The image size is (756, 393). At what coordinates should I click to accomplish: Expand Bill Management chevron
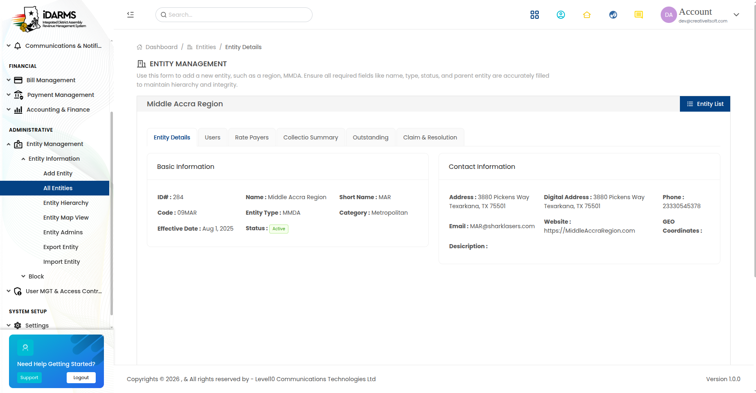pyautogui.click(x=9, y=80)
